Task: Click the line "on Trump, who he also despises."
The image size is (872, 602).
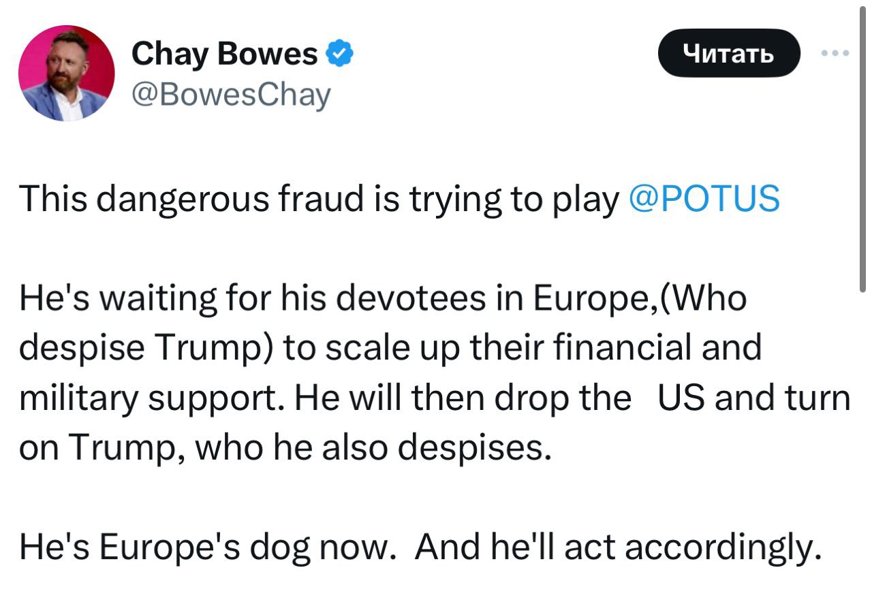Action: coord(284,447)
